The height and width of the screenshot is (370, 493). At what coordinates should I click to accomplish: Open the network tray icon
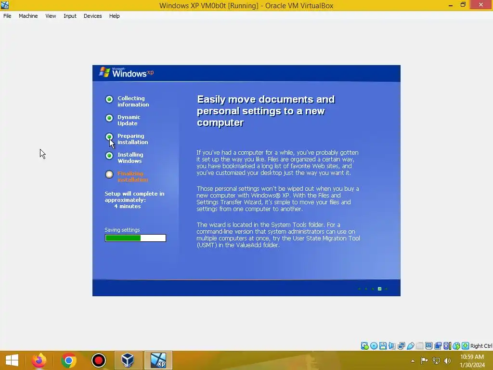coord(436,360)
